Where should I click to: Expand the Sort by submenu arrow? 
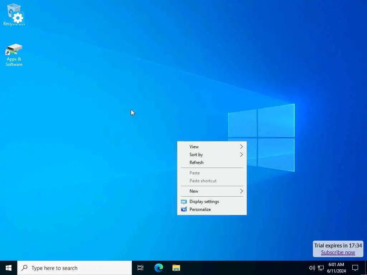click(x=241, y=155)
